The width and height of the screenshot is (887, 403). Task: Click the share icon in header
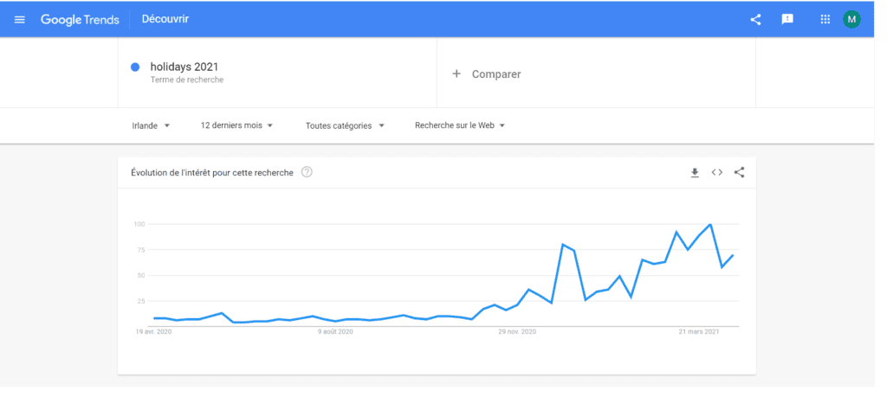[755, 20]
